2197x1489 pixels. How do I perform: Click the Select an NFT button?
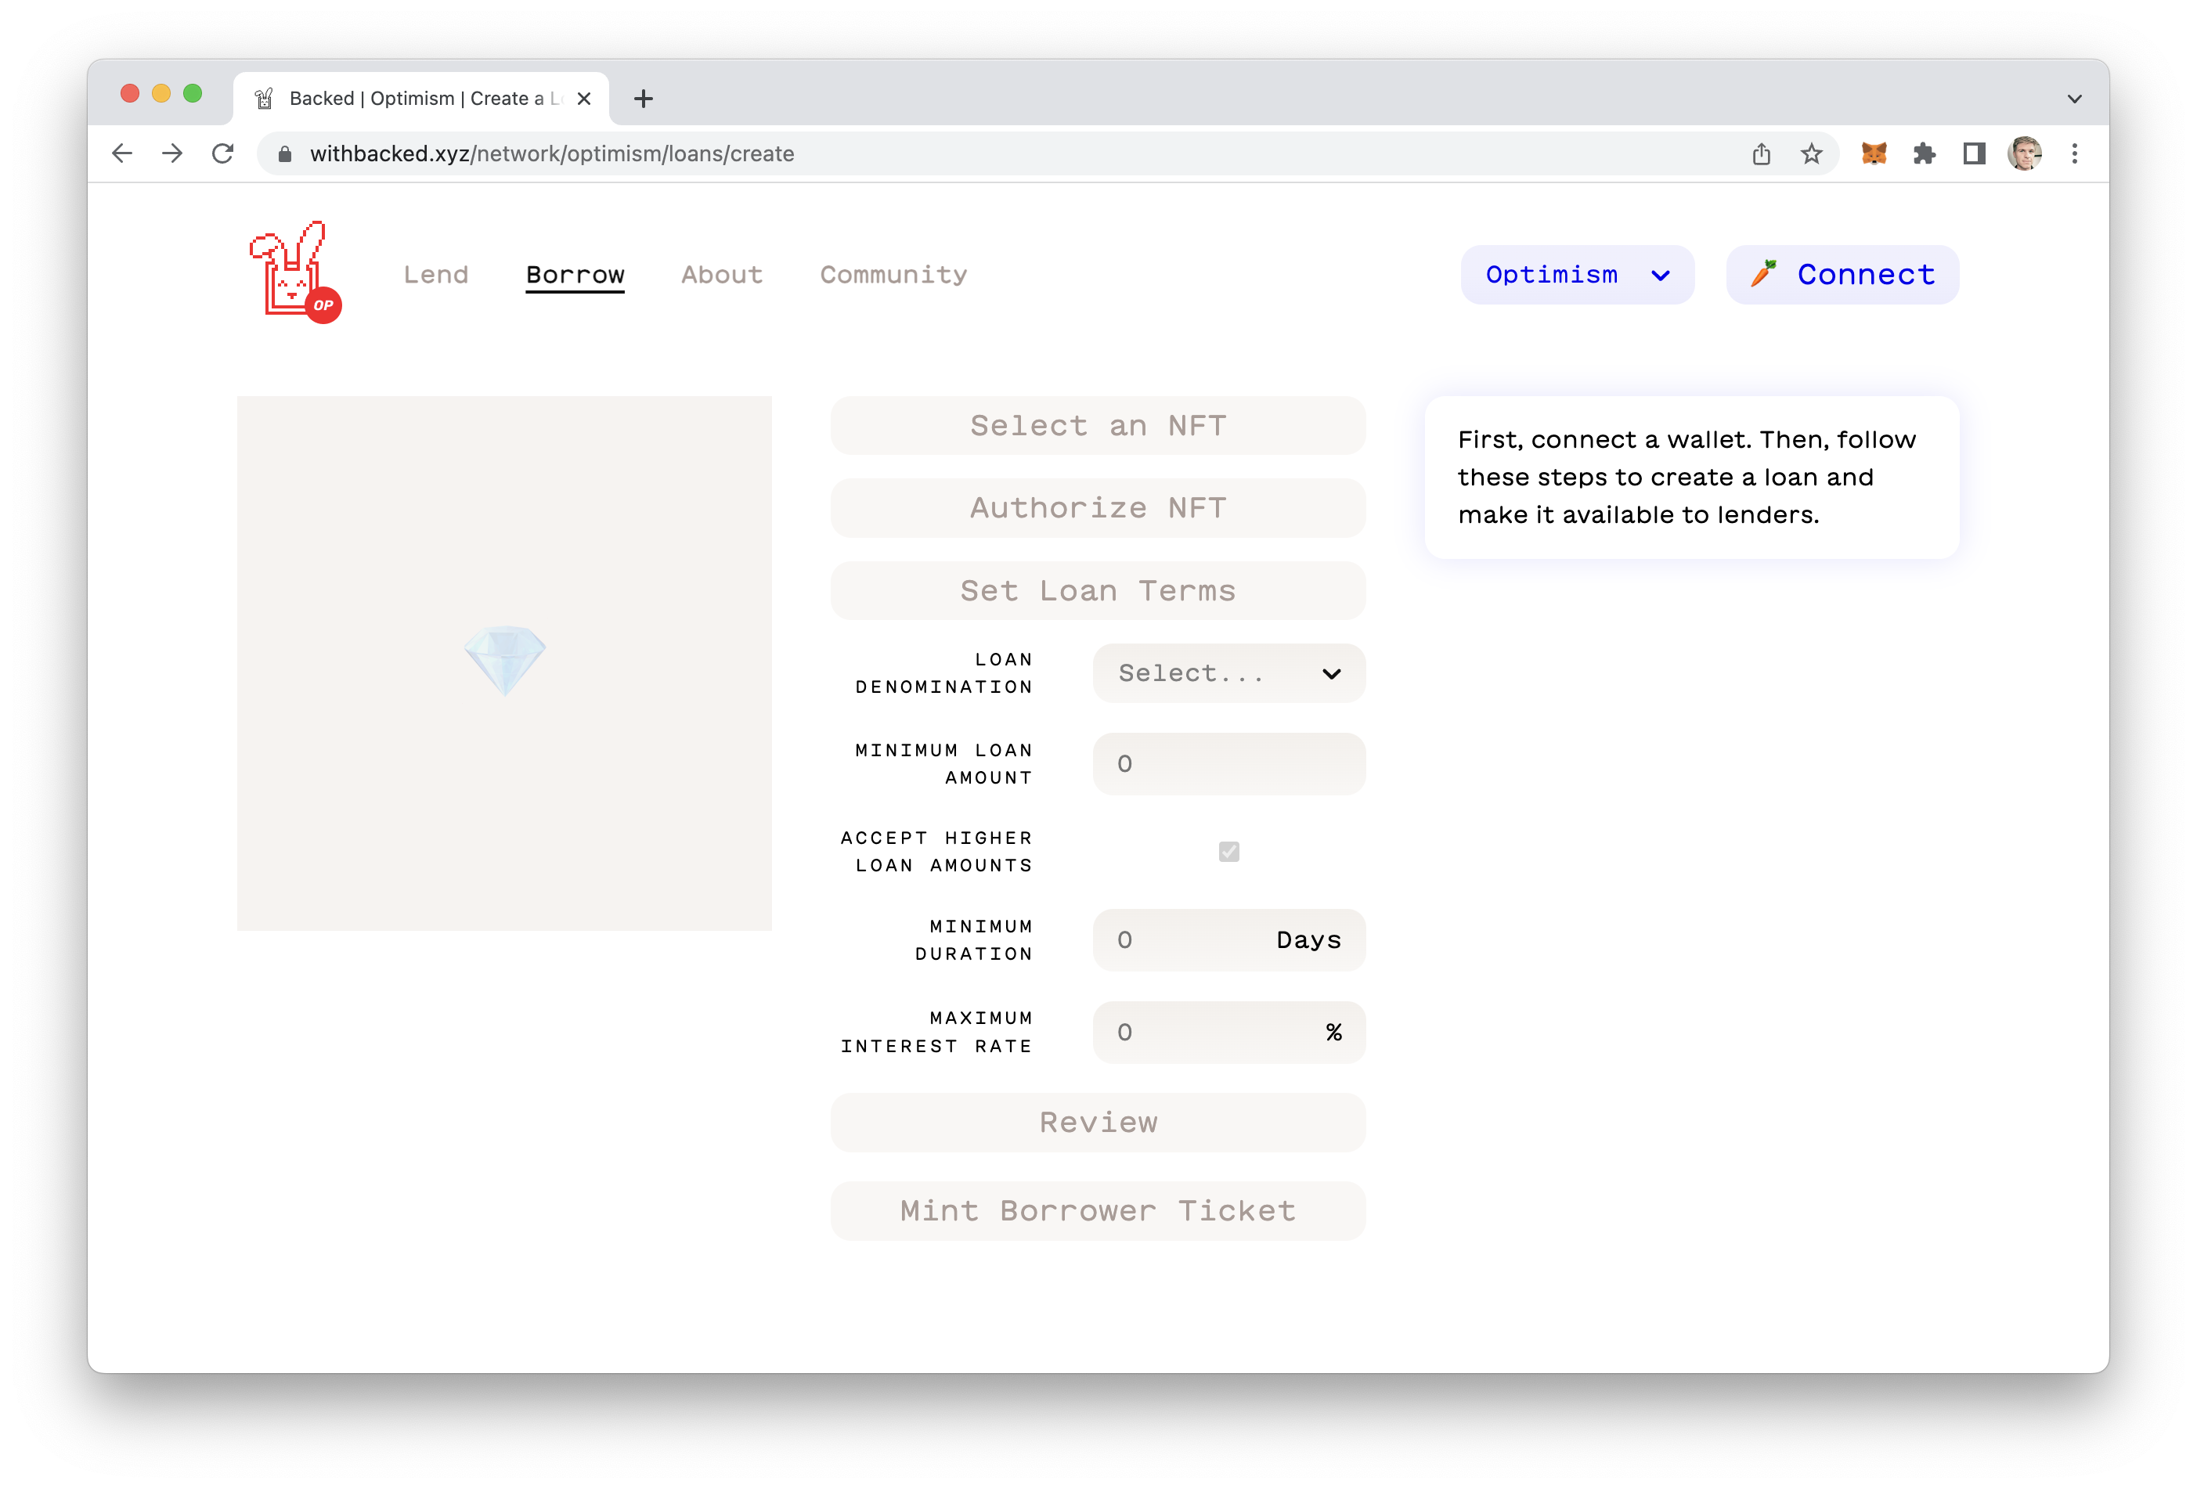point(1098,425)
